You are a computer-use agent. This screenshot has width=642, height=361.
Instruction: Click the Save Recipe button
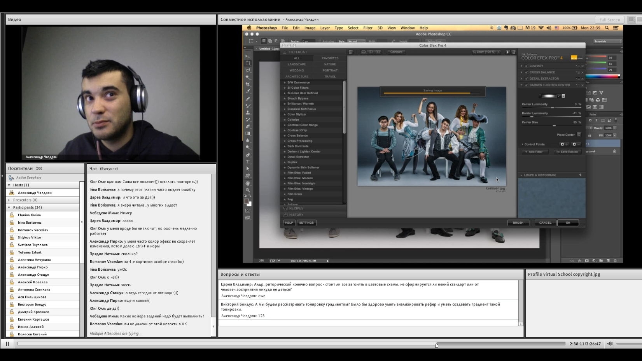coord(567,152)
